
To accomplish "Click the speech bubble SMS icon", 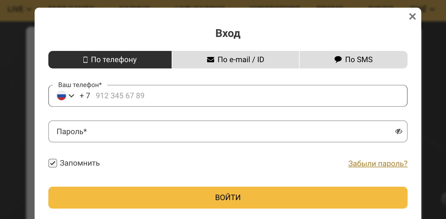I will pos(338,59).
